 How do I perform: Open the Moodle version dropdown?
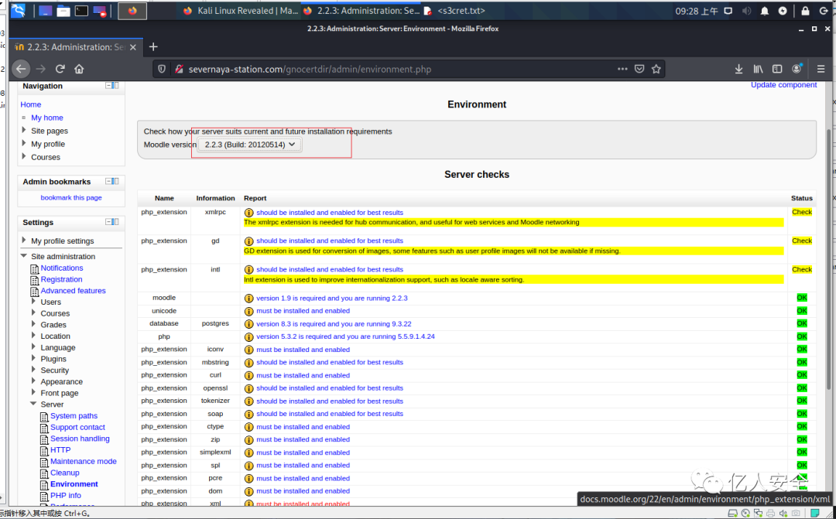click(x=249, y=145)
